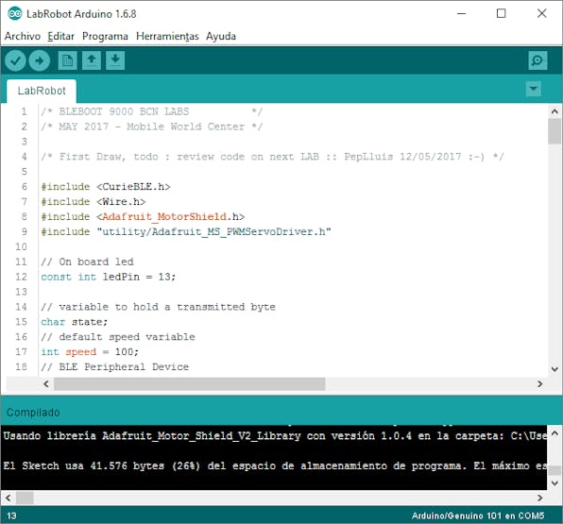Image resolution: width=563 pixels, height=524 pixels.
Task: Select the LabRobot sketch tab
Action: (x=42, y=91)
